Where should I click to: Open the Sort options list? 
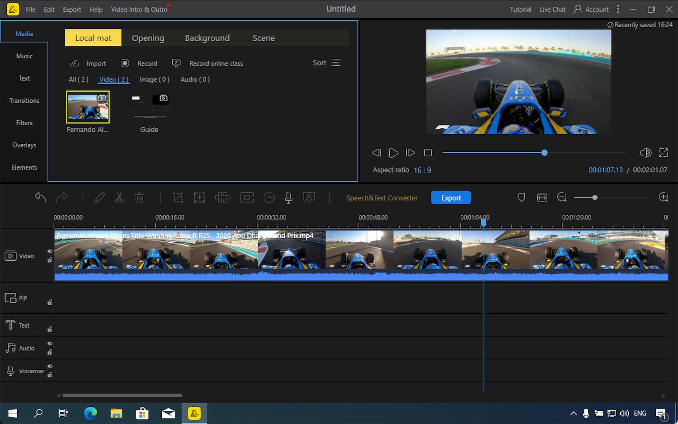[326, 63]
